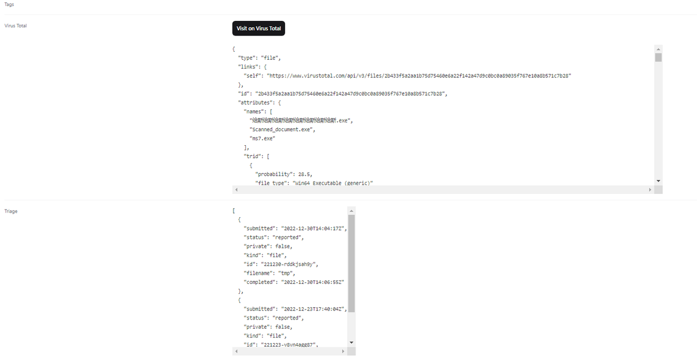The height and width of the screenshot is (360, 697).
Task: Select the Scanned_document.exe name
Action: [x=282, y=129]
